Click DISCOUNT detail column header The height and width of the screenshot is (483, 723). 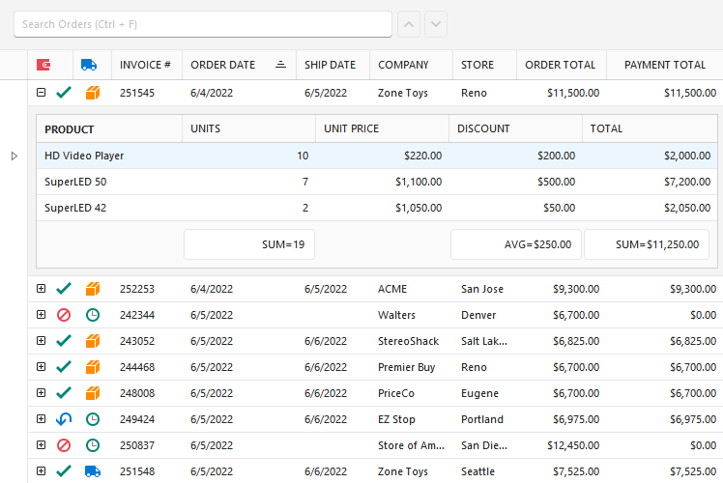point(515,129)
